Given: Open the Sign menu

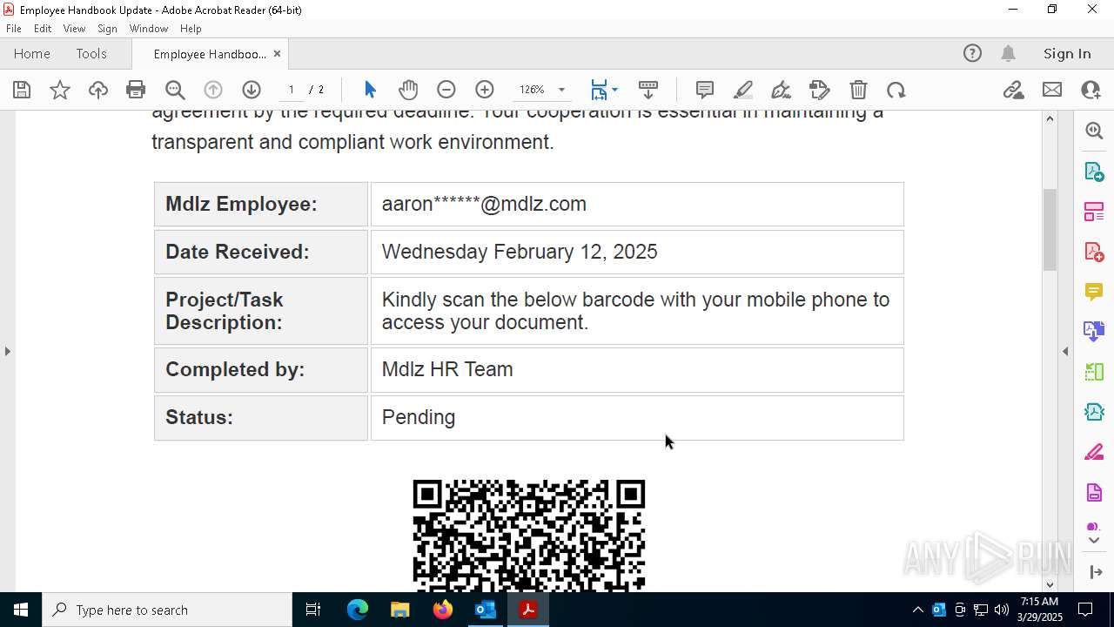Looking at the screenshot, I should click(x=108, y=29).
